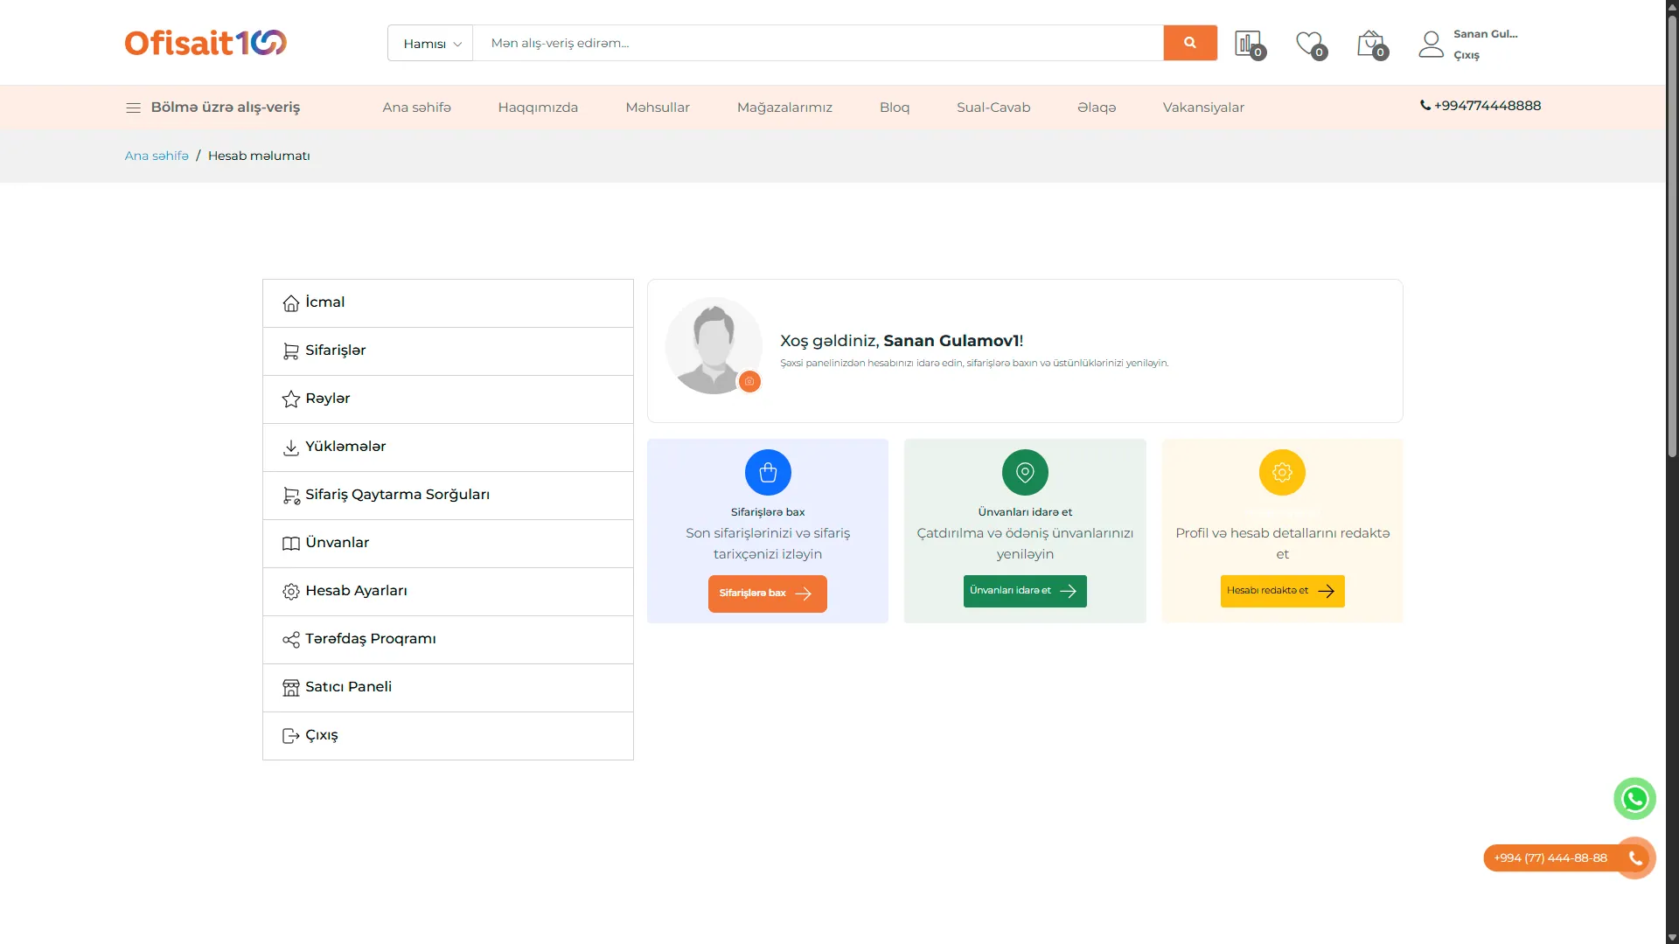Click the blue shopping bag circle icon
The width and height of the screenshot is (1679, 944).
pyautogui.click(x=768, y=472)
